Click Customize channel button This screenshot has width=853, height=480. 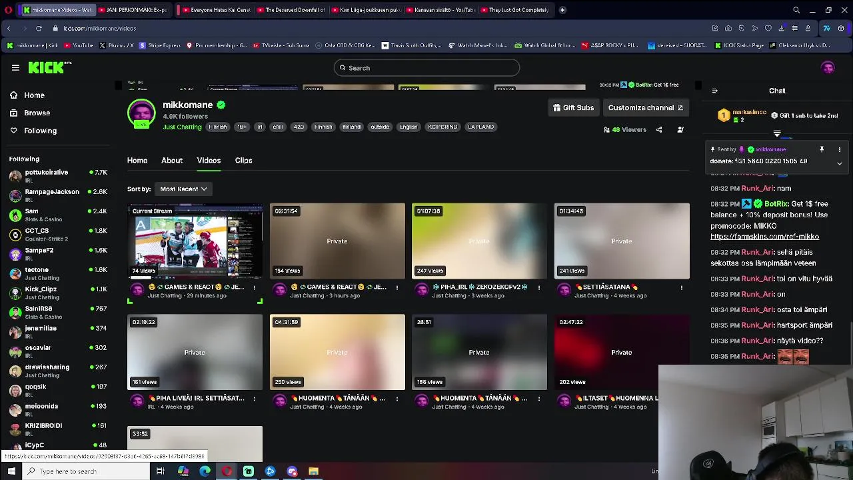click(646, 107)
